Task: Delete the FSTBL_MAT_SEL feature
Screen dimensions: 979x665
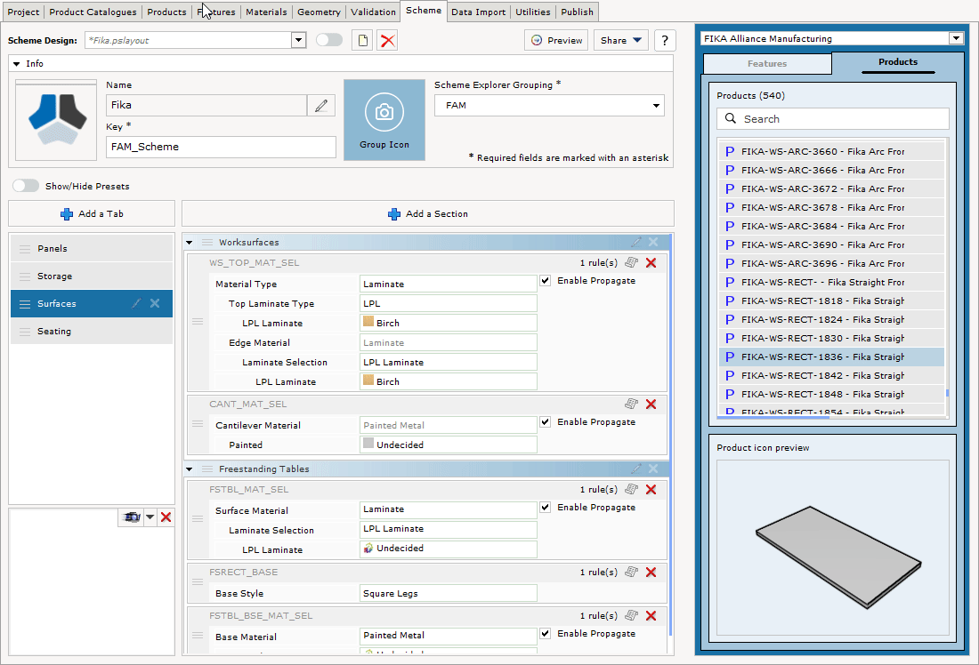Action: pyautogui.click(x=651, y=490)
